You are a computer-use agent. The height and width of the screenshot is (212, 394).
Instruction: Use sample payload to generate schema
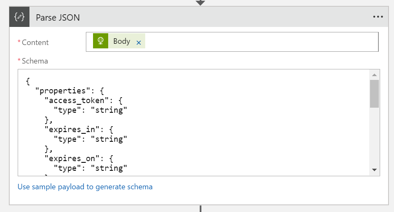tap(85, 186)
